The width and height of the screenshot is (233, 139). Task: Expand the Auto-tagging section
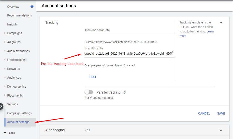221,130
